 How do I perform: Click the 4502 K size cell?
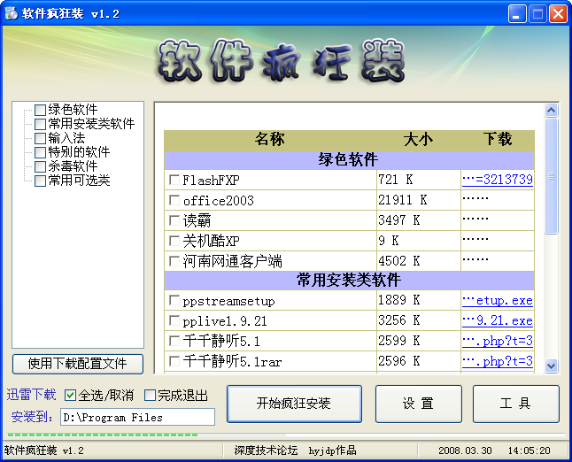(x=419, y=261)
